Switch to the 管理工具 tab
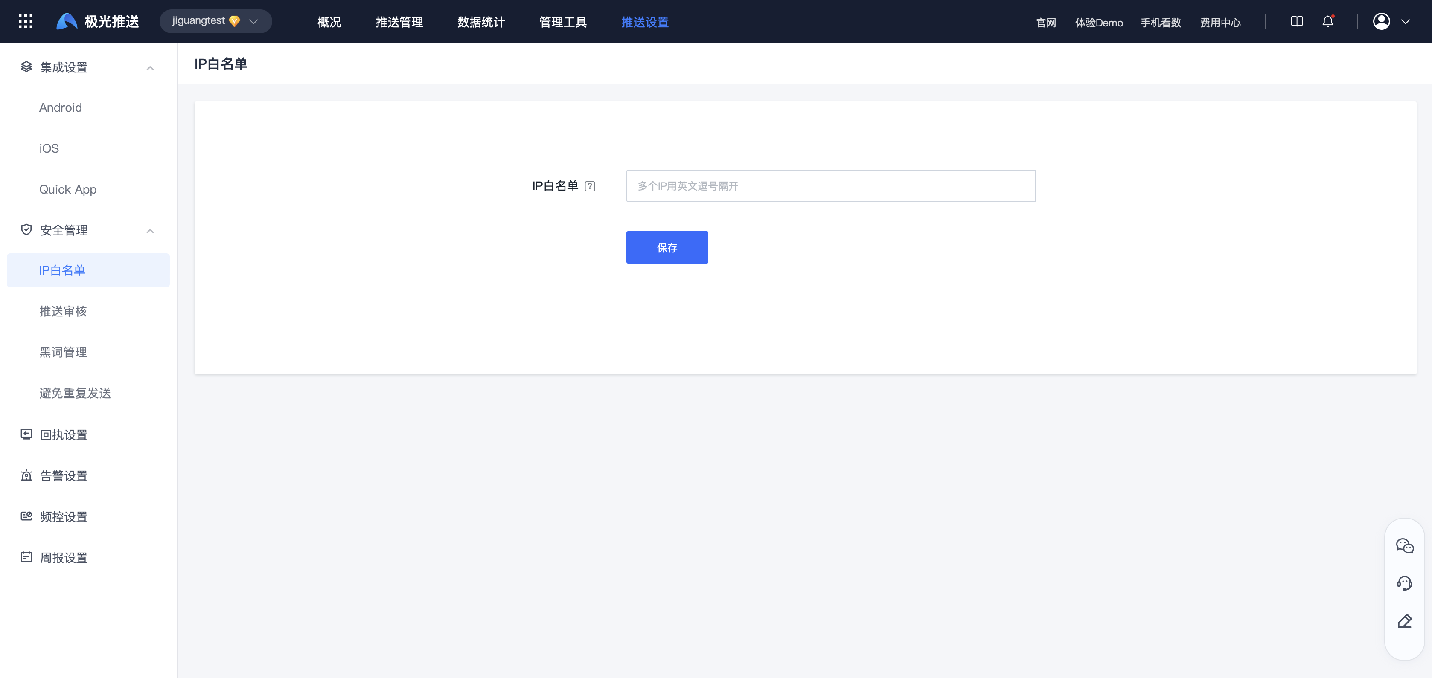Screen dimensions: 1432x678 tap(562, 22)
